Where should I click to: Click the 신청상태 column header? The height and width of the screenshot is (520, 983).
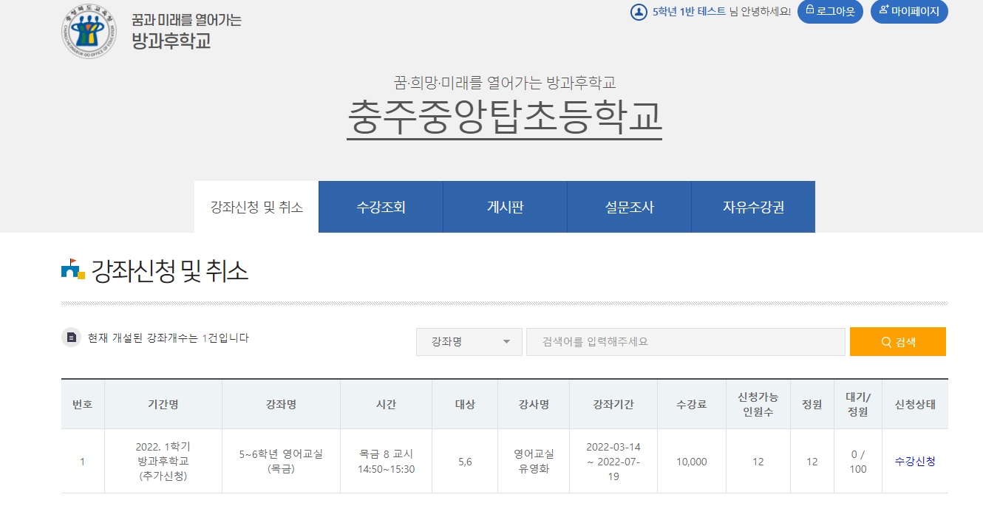[915, 404]
